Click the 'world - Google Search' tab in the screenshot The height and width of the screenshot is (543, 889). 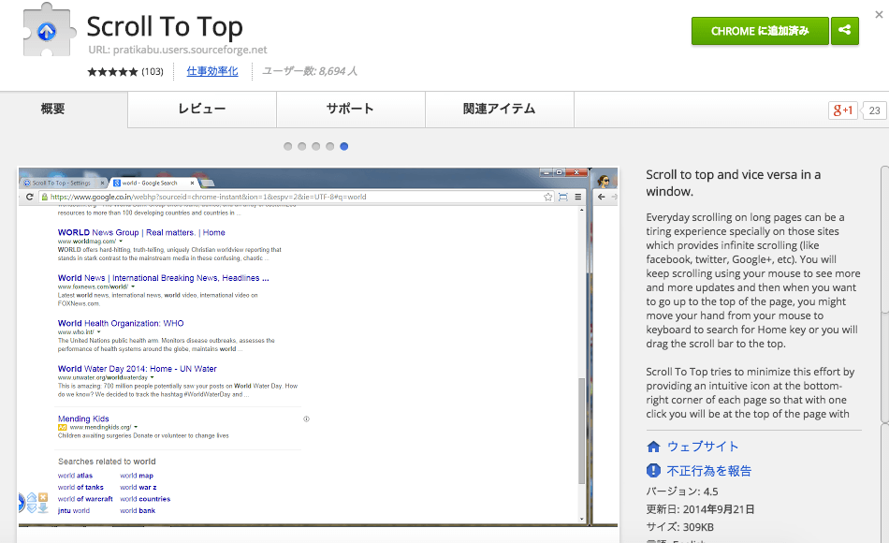point(153,183)
